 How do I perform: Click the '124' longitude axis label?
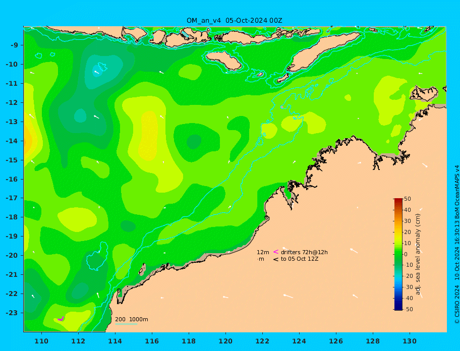(x=299, y=341)
